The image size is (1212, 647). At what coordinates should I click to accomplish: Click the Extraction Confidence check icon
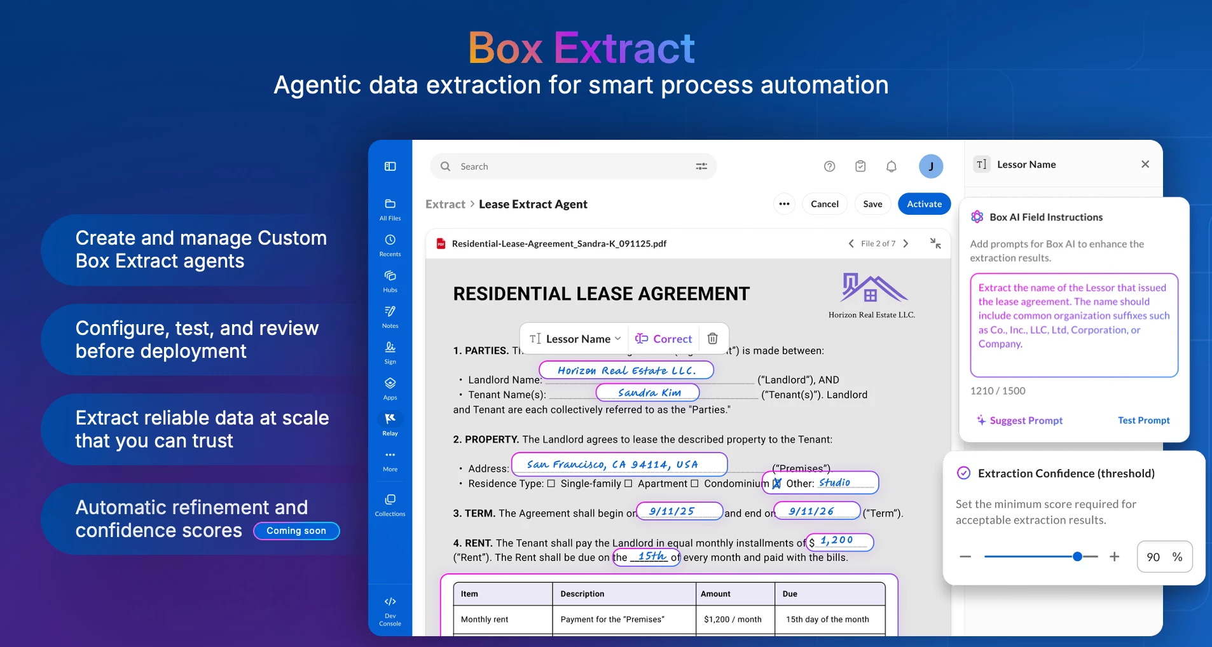pyautogui.click(x=964, y=473)
